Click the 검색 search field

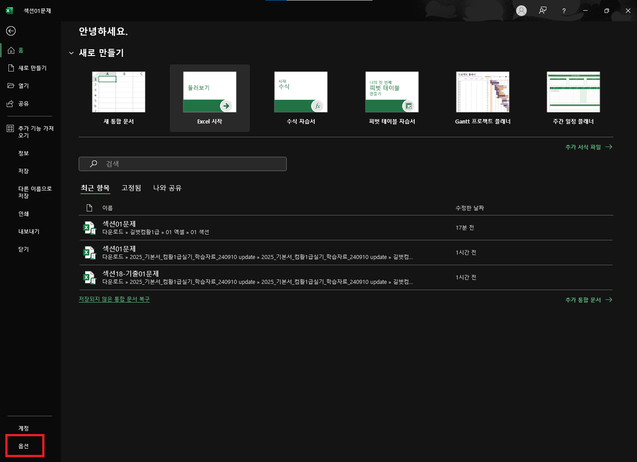point(183,164)
